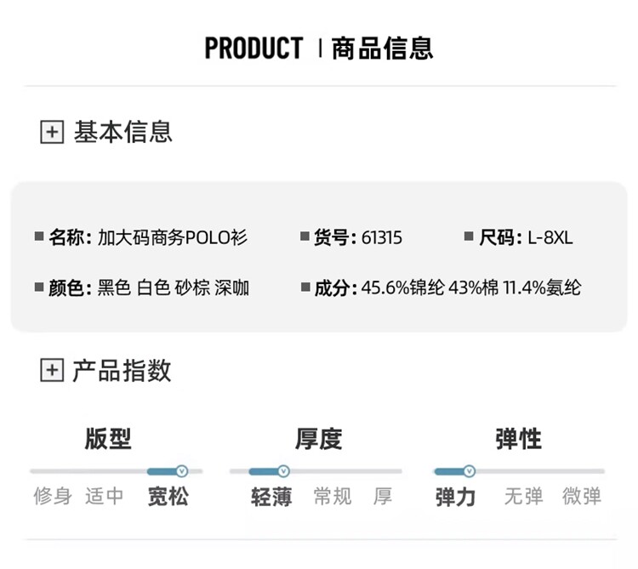Select the 适中 fit option

[x=105, y=496]
